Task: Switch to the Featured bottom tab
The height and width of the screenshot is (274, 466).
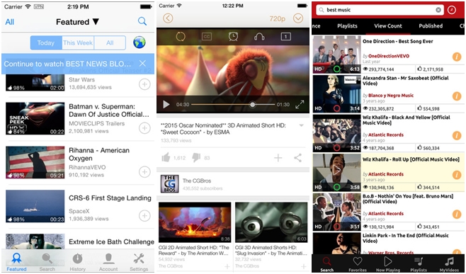Action: pos(16,262)
